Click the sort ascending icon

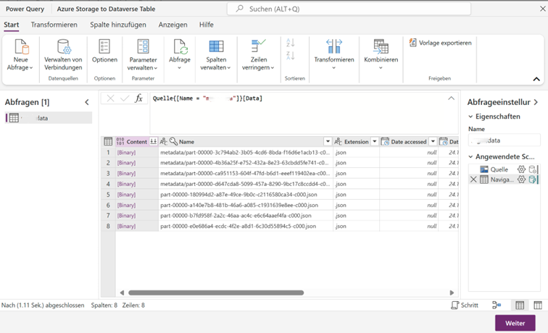[x=291, y=43]
